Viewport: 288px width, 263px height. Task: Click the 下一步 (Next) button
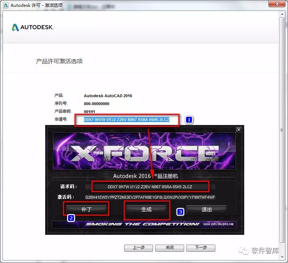click(201, 248)
